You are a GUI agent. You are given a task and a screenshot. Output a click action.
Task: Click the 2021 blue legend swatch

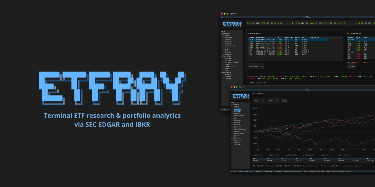pos(338,155)
